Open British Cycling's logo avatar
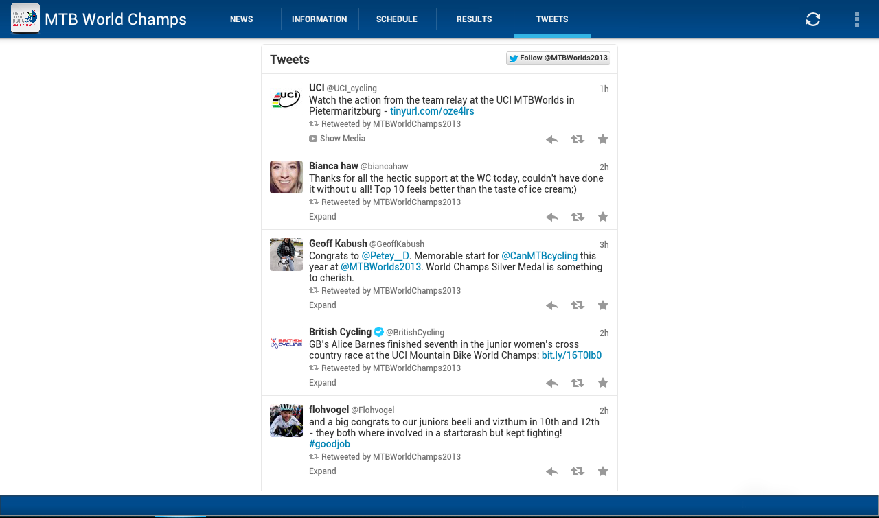Image resolution: width=879 pixels, height=518 pixels. 286,343
